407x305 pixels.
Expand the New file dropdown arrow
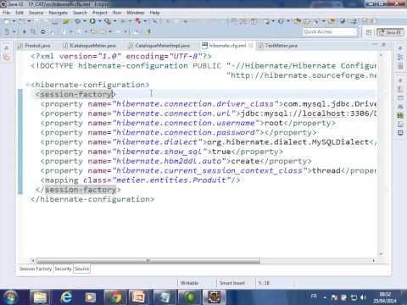pyautogui.click(x=14, y=21)
